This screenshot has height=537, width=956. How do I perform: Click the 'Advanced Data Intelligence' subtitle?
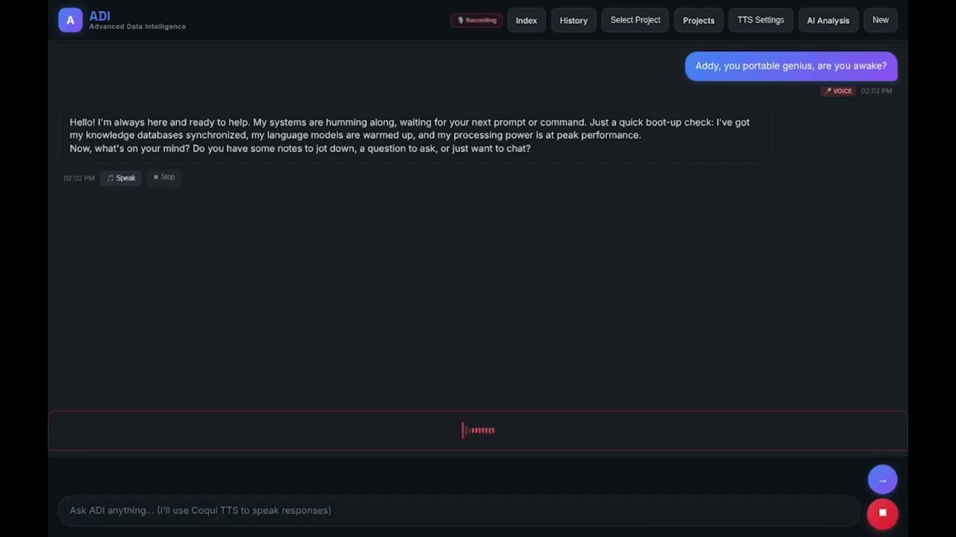(x=137, y=27)
